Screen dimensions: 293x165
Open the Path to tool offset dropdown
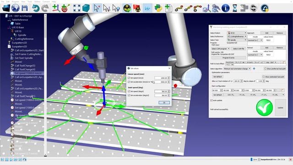pos(251,62)
